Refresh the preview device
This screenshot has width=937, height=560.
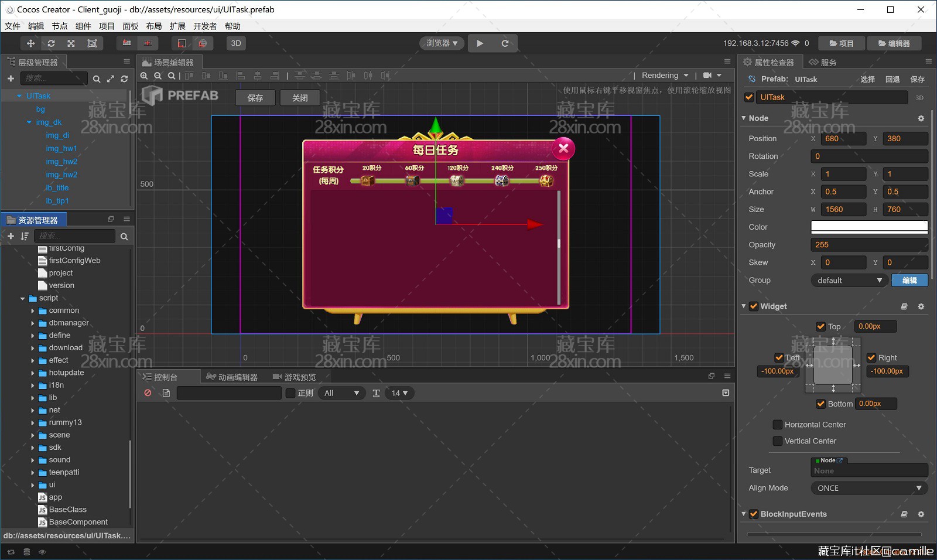(x=505, y=43)
